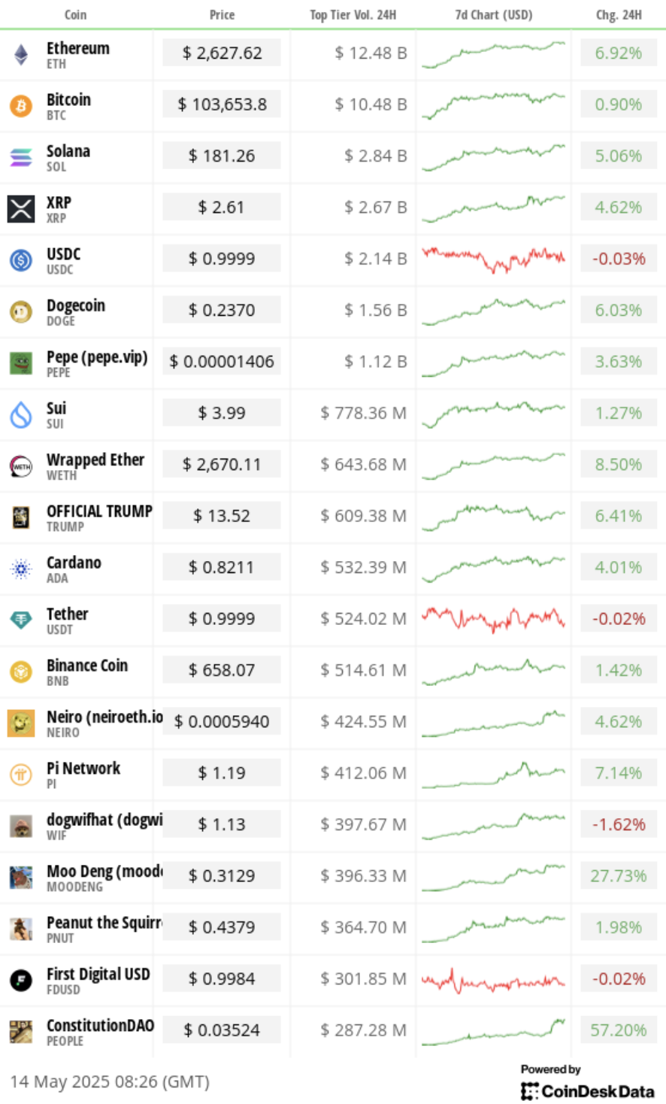Viewport: 666px width, 1104px height.
Task: Click Moo Deng's 27.73% change cell
Action: click(619, 876)
